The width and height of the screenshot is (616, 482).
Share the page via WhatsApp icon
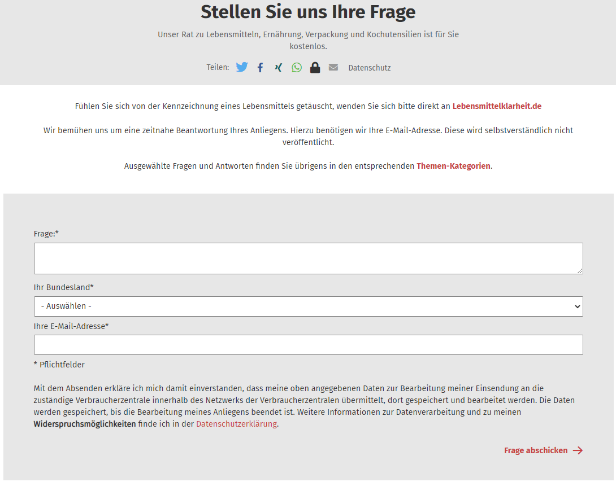297,67
